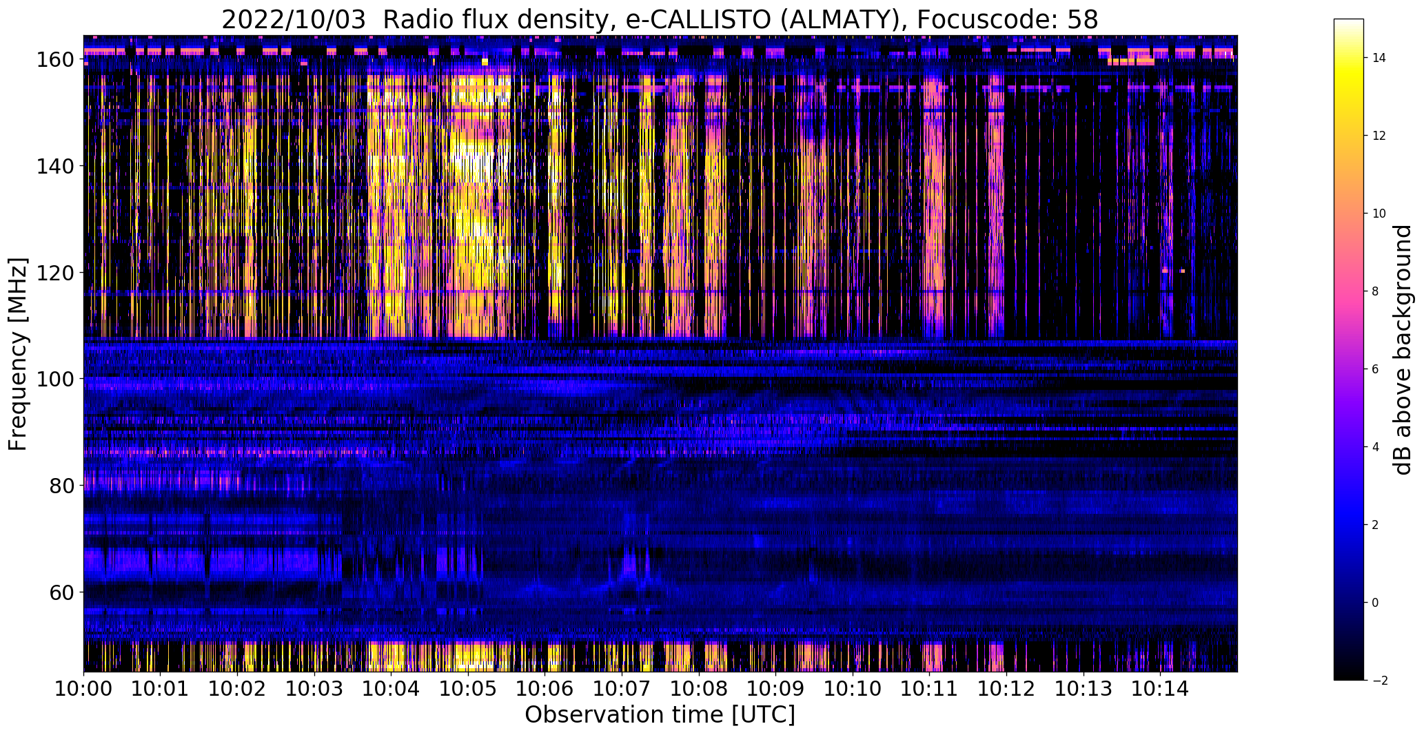Click the '10:14' time axis label
1424x735 pixels.
pos(1160,687)
